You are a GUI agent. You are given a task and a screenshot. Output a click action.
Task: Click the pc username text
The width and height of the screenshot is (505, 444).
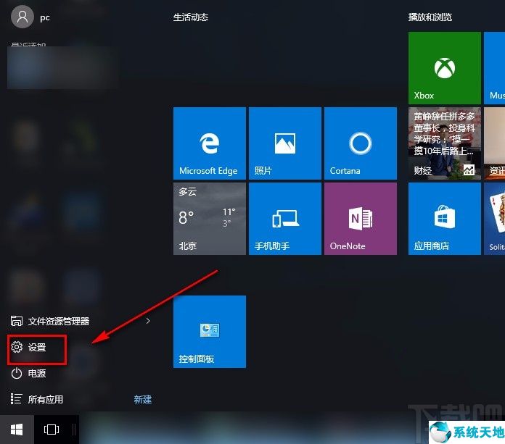[x=45, y=17]
